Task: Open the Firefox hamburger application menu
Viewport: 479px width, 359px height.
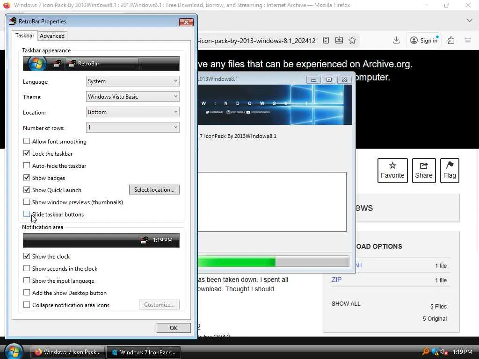Action: pos(468,40)
